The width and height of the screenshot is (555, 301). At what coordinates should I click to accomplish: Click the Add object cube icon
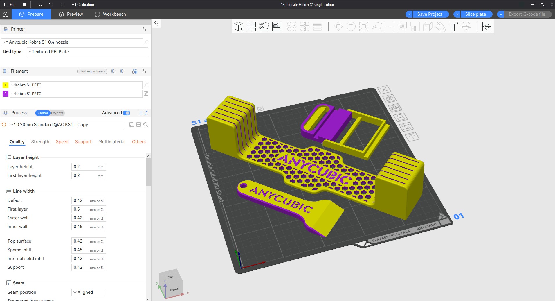pos(238,26)
